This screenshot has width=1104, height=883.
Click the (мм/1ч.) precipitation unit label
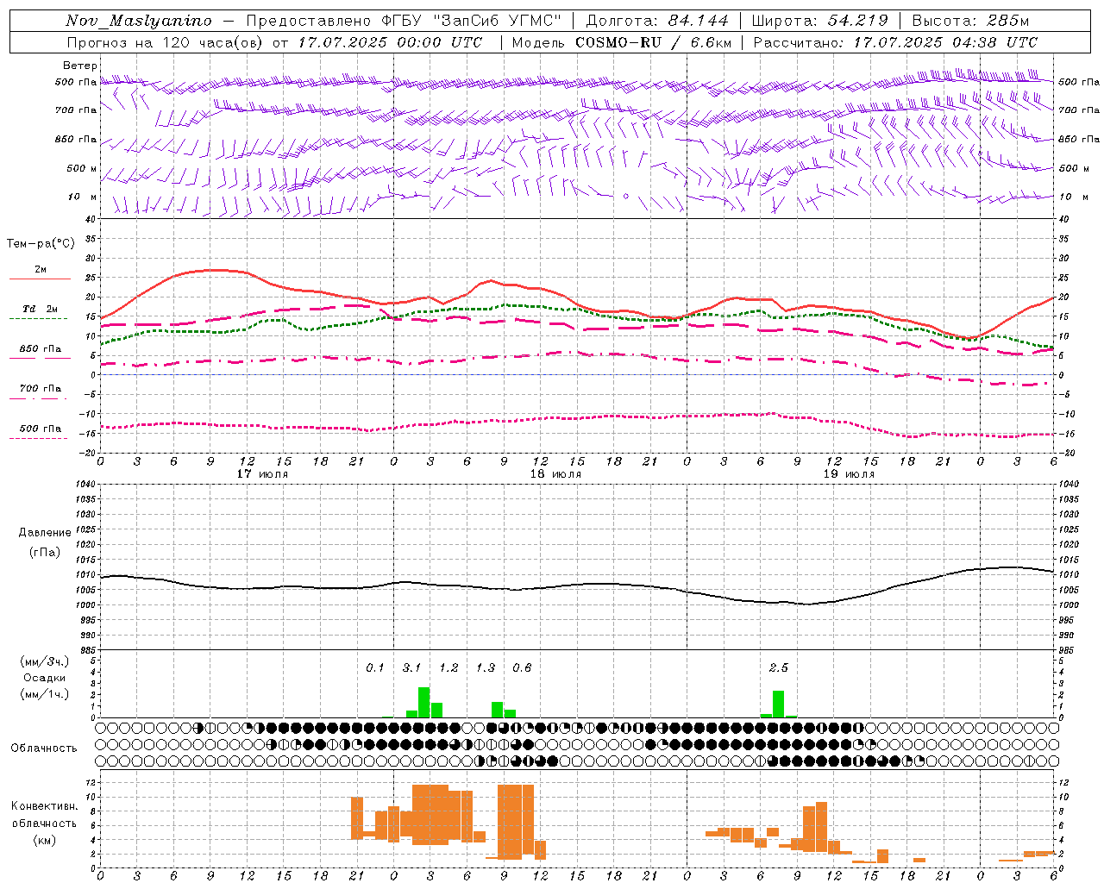[44, 694]
